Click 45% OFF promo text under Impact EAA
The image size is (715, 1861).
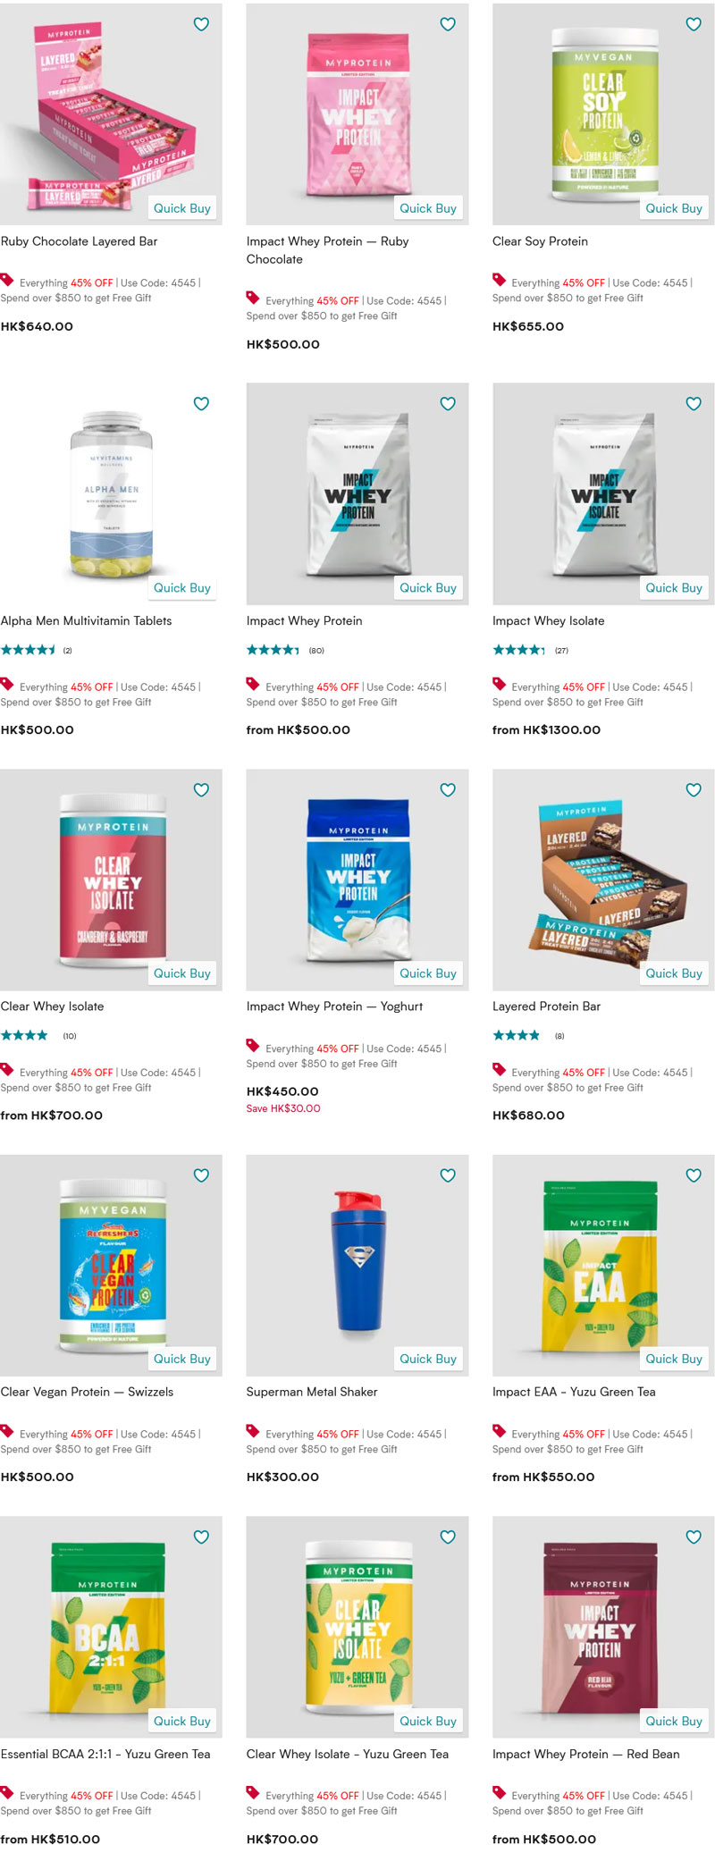pos(584,1434)
